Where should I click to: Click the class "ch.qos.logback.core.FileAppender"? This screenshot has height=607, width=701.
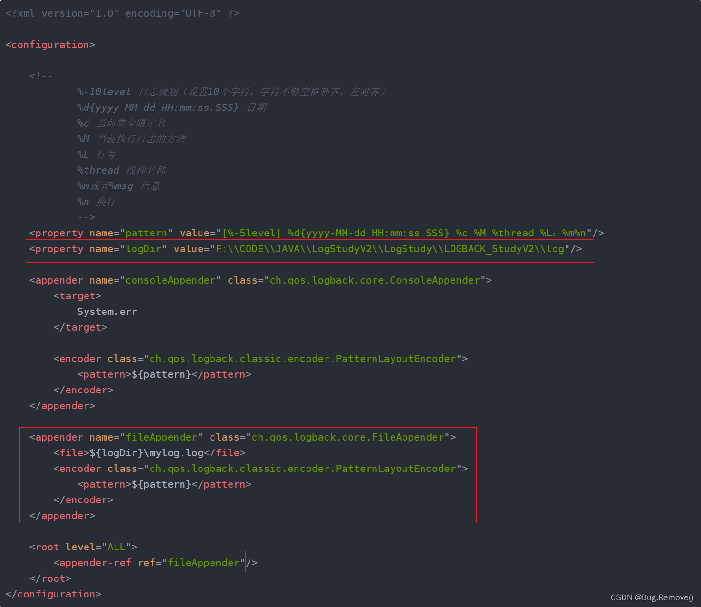tap(348, 437)
